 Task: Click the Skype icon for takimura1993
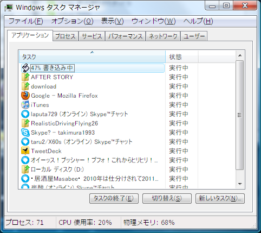pos(25,133)
